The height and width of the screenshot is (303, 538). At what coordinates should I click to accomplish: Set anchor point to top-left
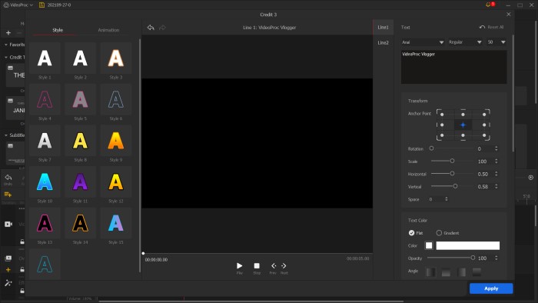pyautogui.click(x=442, y=115)
